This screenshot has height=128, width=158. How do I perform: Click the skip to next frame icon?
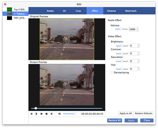point(52,114)
